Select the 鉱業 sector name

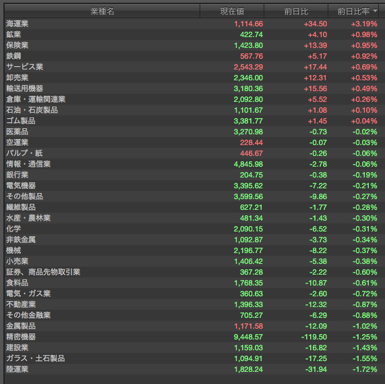pyautogui.click(x=13, y=34)
